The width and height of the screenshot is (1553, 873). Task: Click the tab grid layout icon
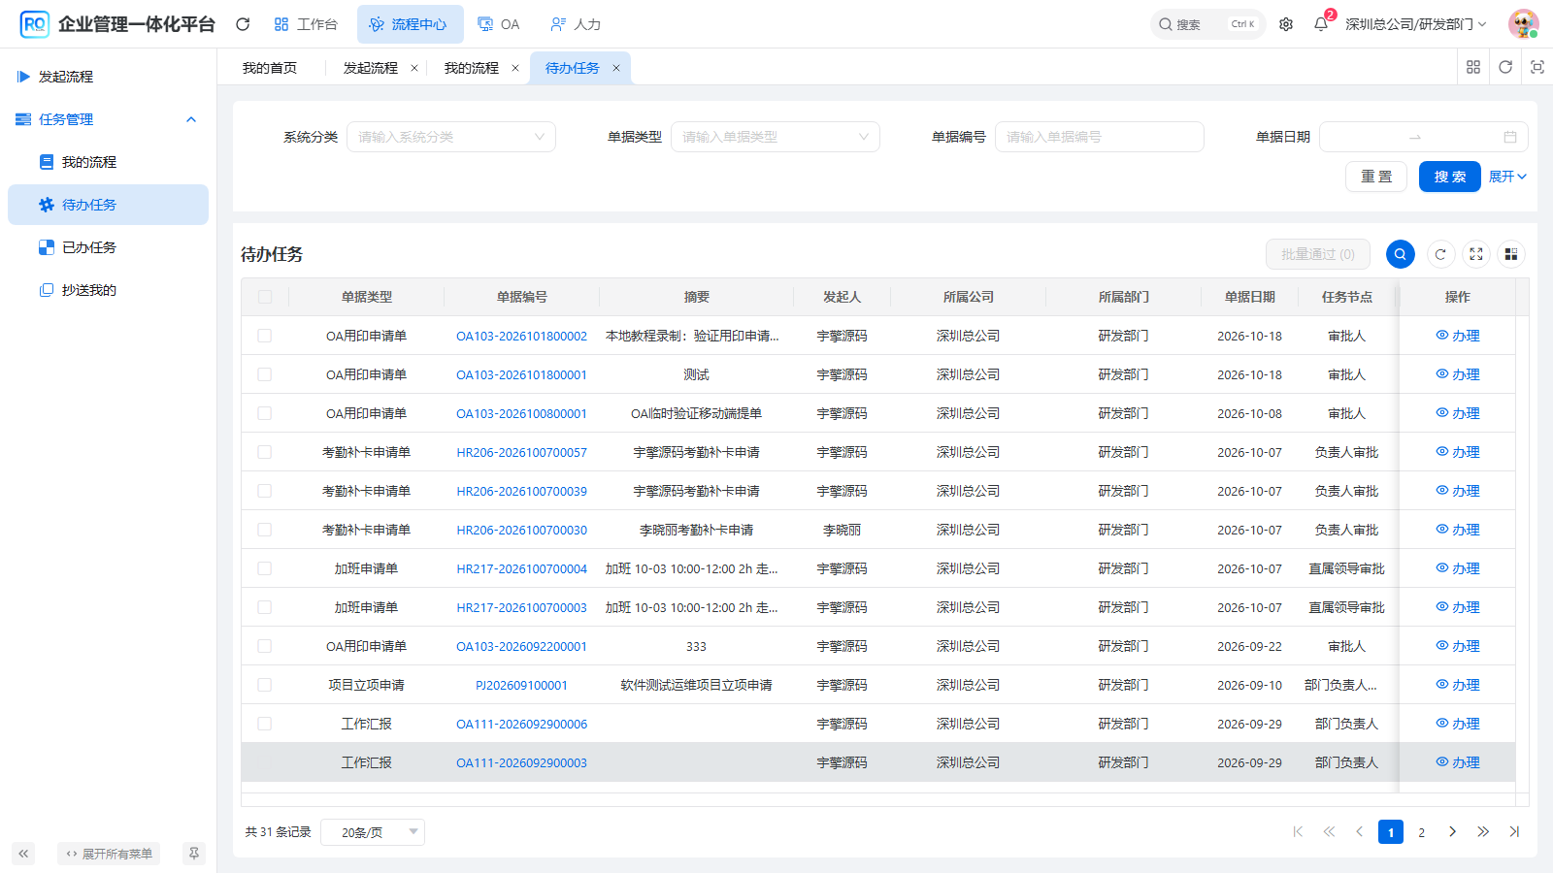click(1473, 67)
